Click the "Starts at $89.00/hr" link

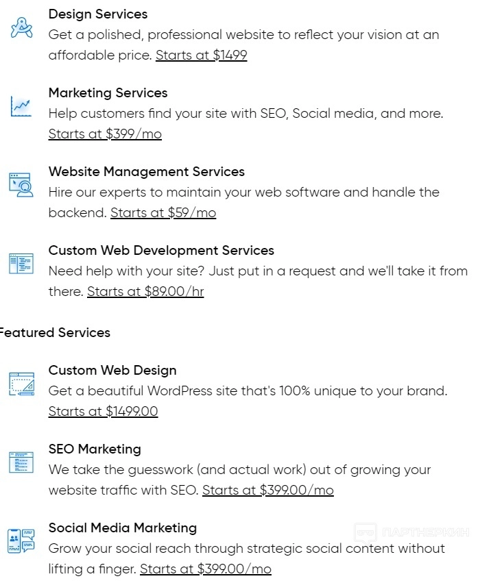tap(145, 292)
